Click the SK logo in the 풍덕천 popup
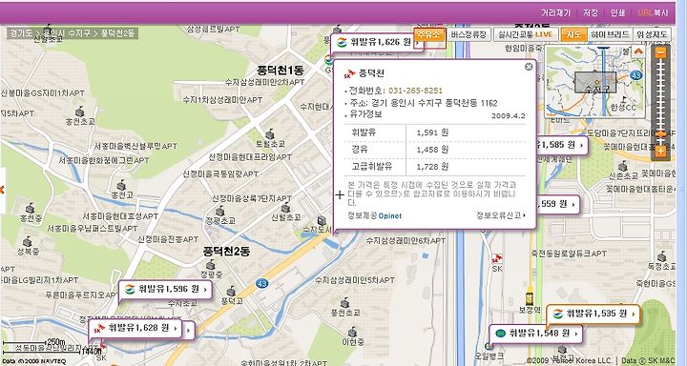The width and height of the screenshot is (687, 366). 349,73
